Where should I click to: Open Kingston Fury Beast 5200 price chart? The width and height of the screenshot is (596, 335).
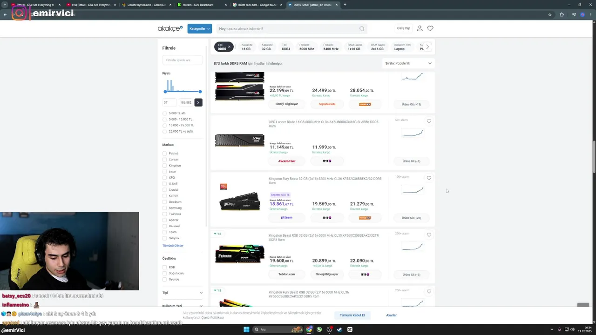click(x=413, y=190)
